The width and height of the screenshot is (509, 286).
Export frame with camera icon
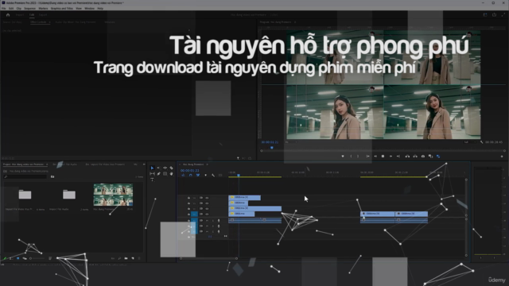coord(423,157)
